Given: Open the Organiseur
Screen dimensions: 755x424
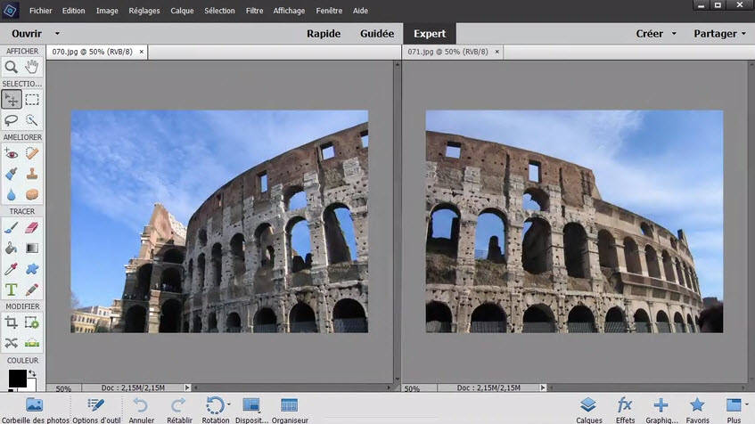Looking at the screenshot, I should pyautogui.click(x=290, y=411).
